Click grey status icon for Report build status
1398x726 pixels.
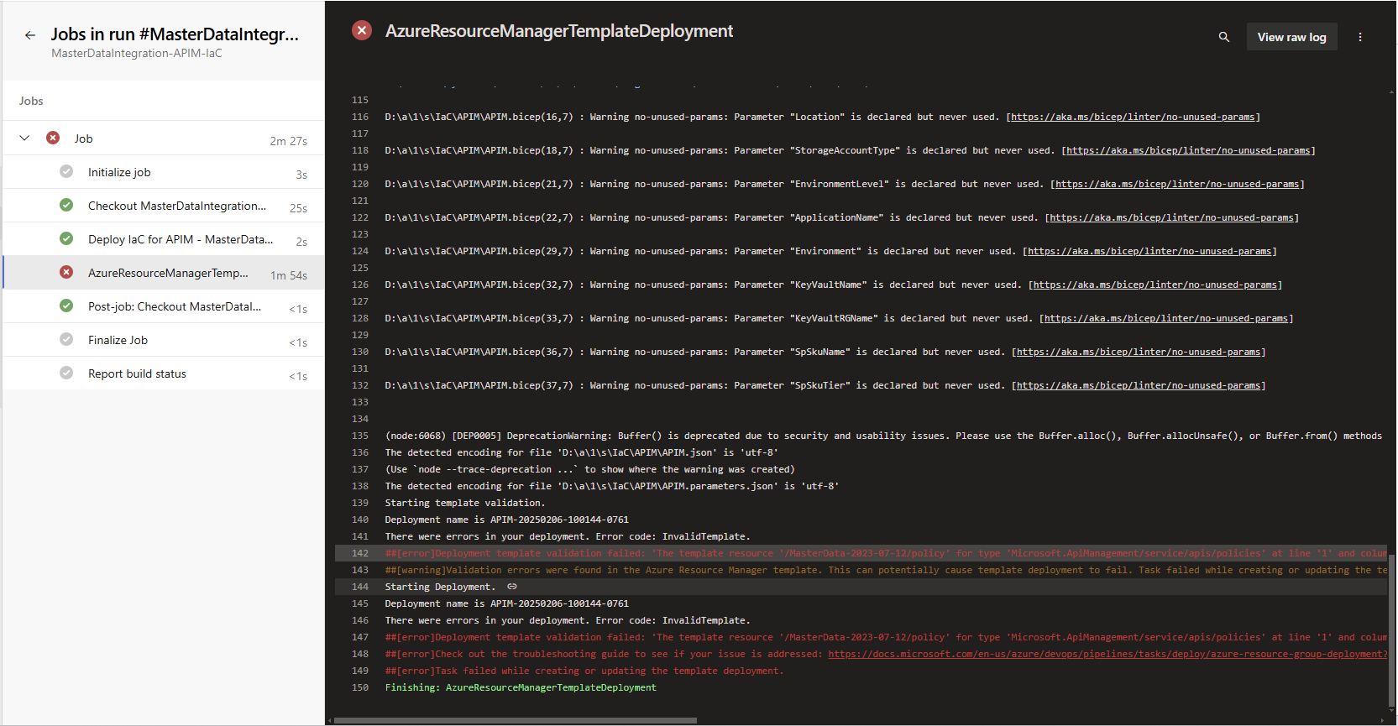coord(66,373)
